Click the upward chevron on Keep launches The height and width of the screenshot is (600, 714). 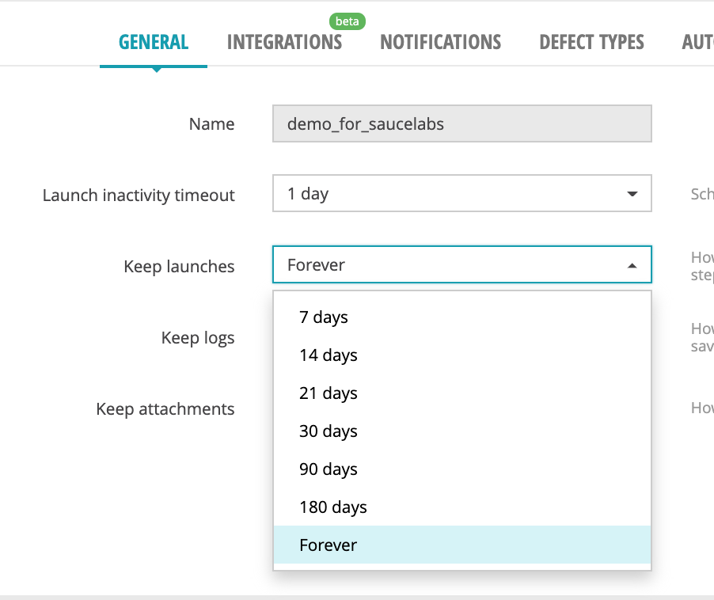(x=632, y=264)
